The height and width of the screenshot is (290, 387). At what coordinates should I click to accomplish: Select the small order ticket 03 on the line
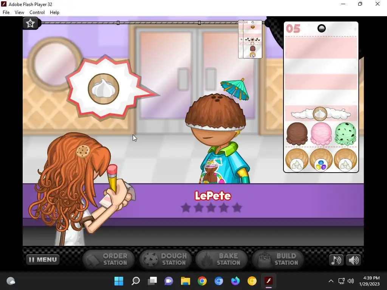point(241,39)
